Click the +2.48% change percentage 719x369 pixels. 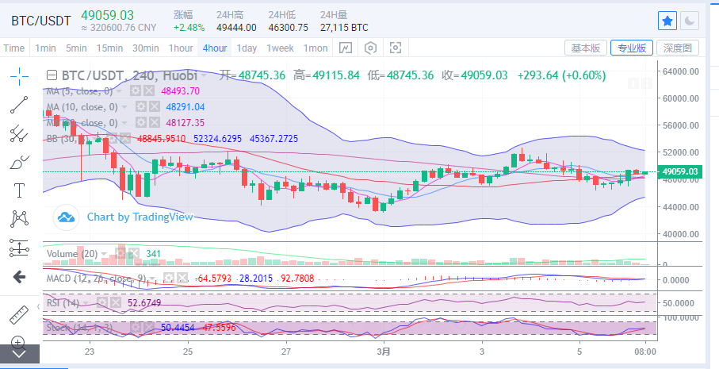click(189, 28)
